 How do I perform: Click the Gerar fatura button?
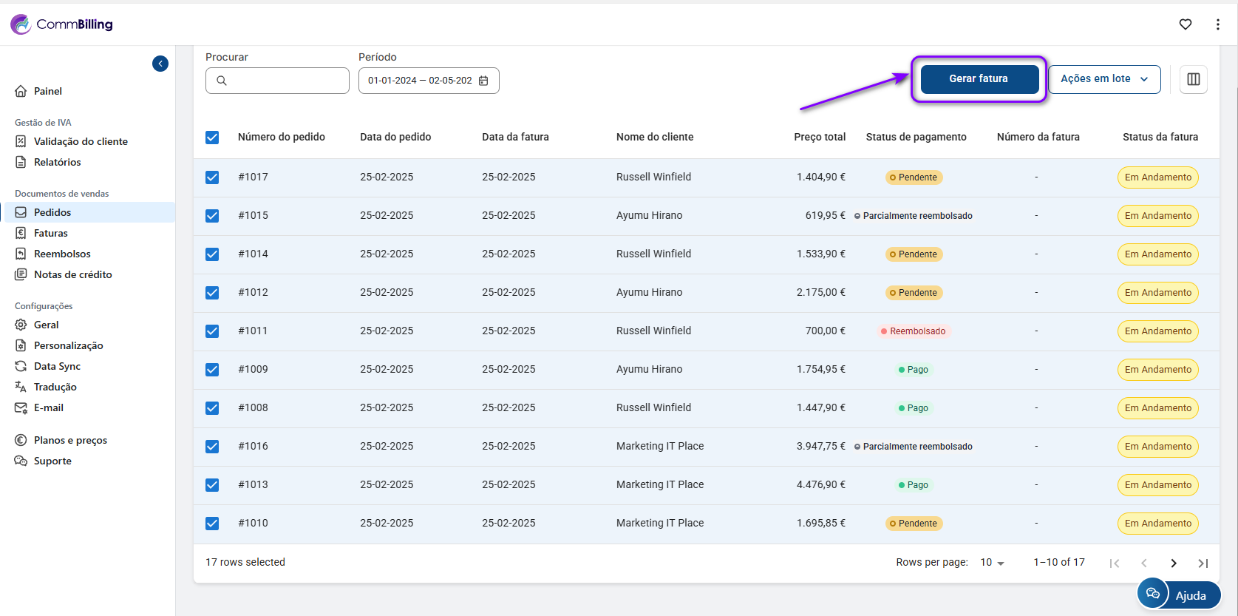pyautogui.click(x=978, y=79)
